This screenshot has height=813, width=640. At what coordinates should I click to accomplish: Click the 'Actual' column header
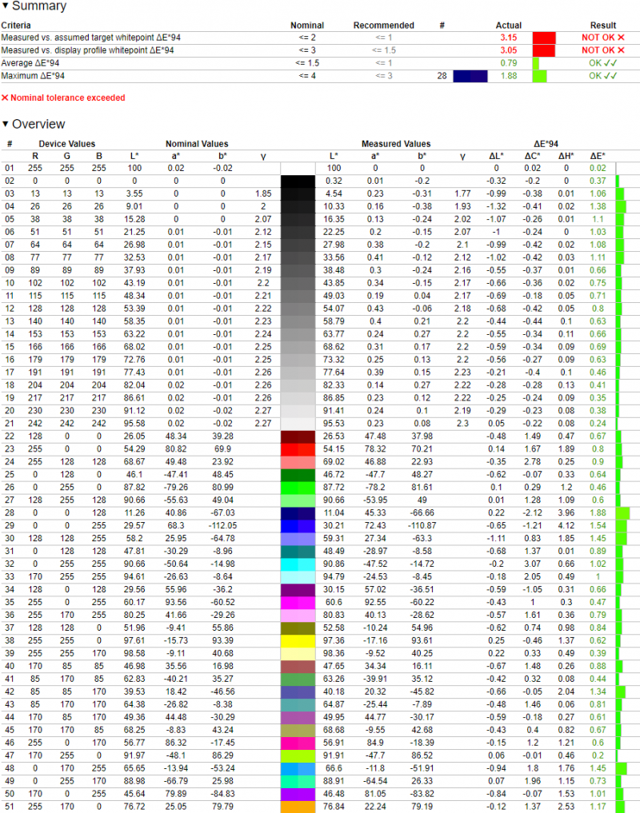click(x=508, y=26)
